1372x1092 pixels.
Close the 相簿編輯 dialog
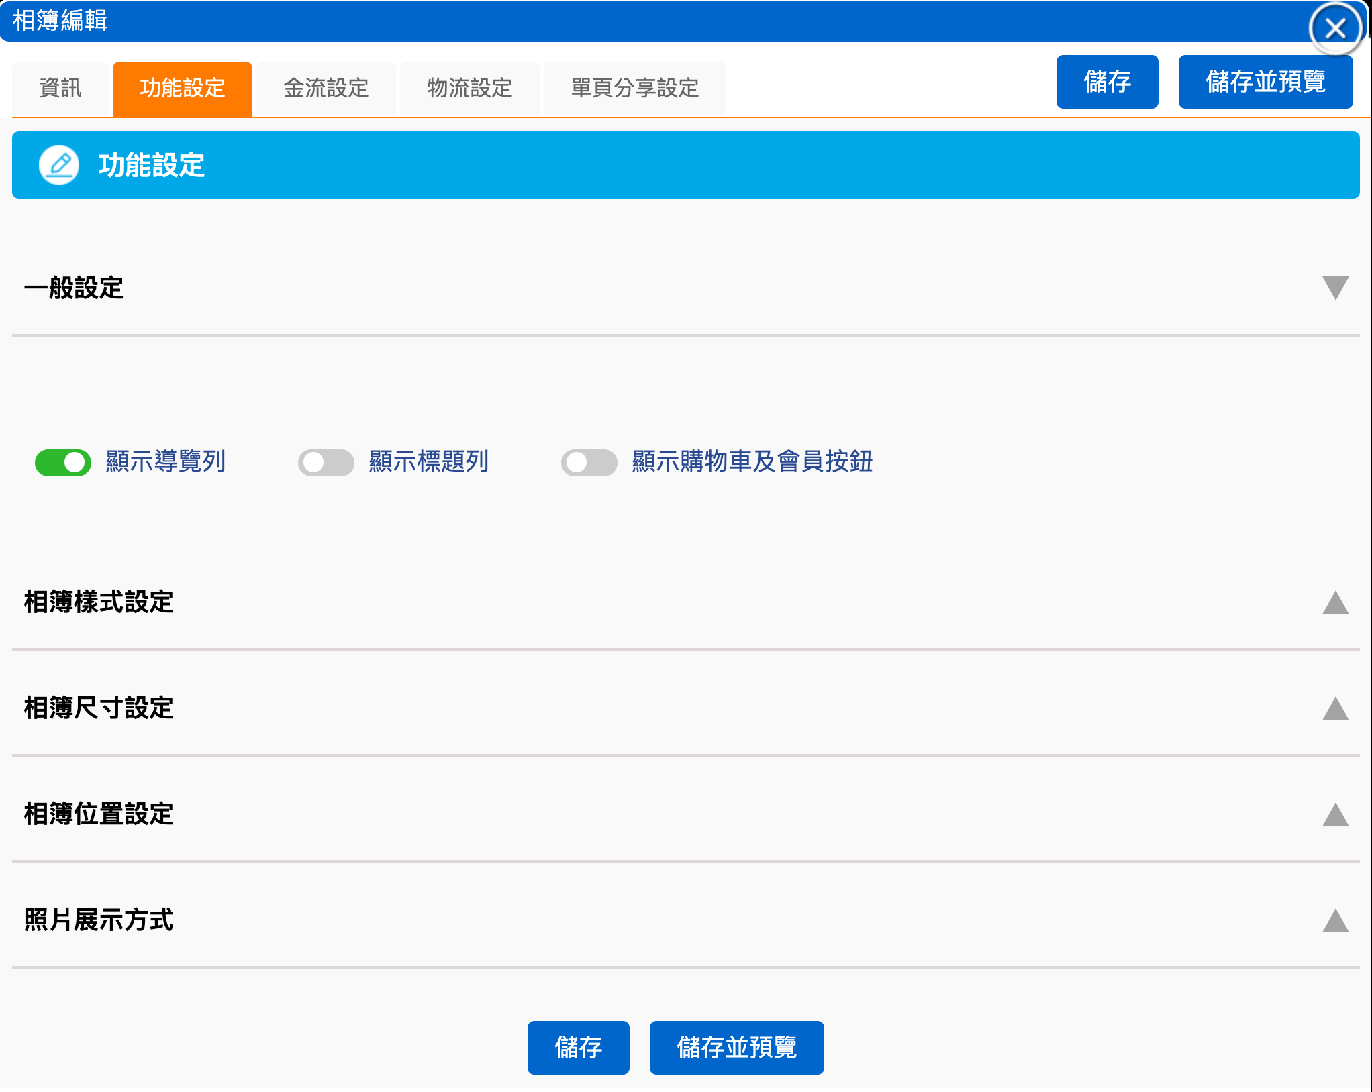pos(1335,28)
